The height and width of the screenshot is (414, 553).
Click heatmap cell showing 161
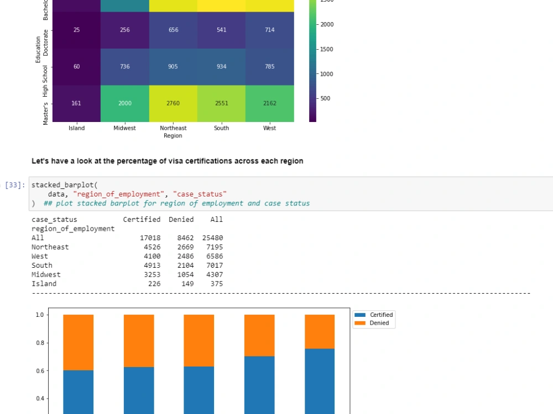(76, 104)
